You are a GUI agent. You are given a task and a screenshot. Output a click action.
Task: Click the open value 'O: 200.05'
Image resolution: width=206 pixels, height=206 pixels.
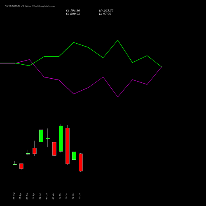73,14
